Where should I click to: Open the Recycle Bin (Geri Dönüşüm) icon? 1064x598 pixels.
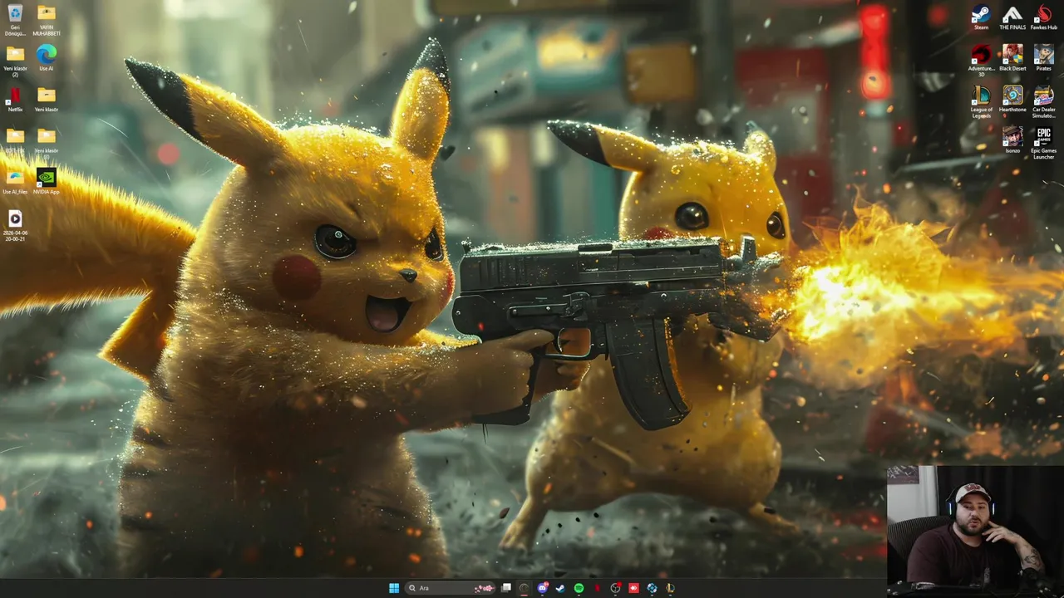(15, 19)
